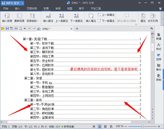Click the vertical scrollbar thumb
Viewport: 164px width, 129px height.
click(153, 47)
